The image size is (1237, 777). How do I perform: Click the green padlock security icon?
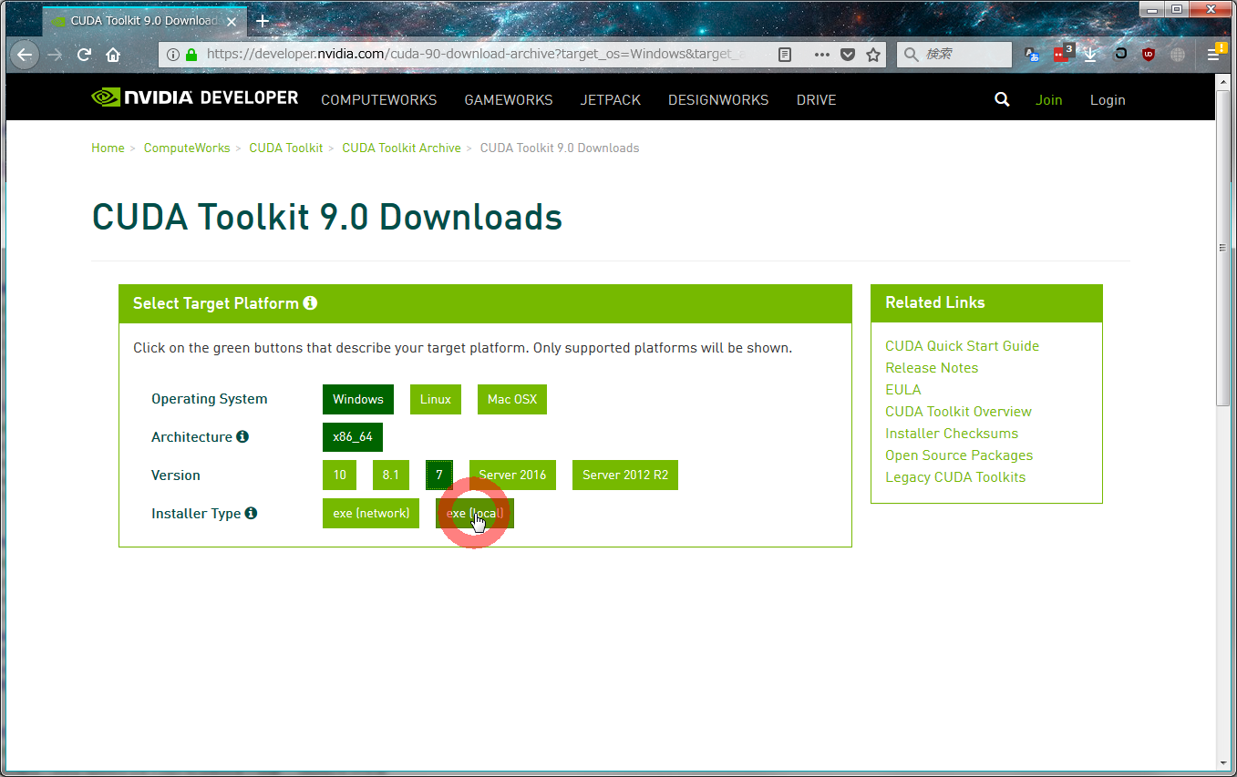[x=191, y=55]
